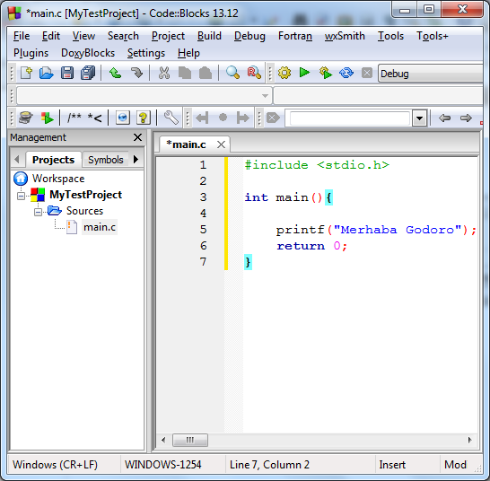
Task: Click Insert mode in status bar
Action: [x=392, y=465]
